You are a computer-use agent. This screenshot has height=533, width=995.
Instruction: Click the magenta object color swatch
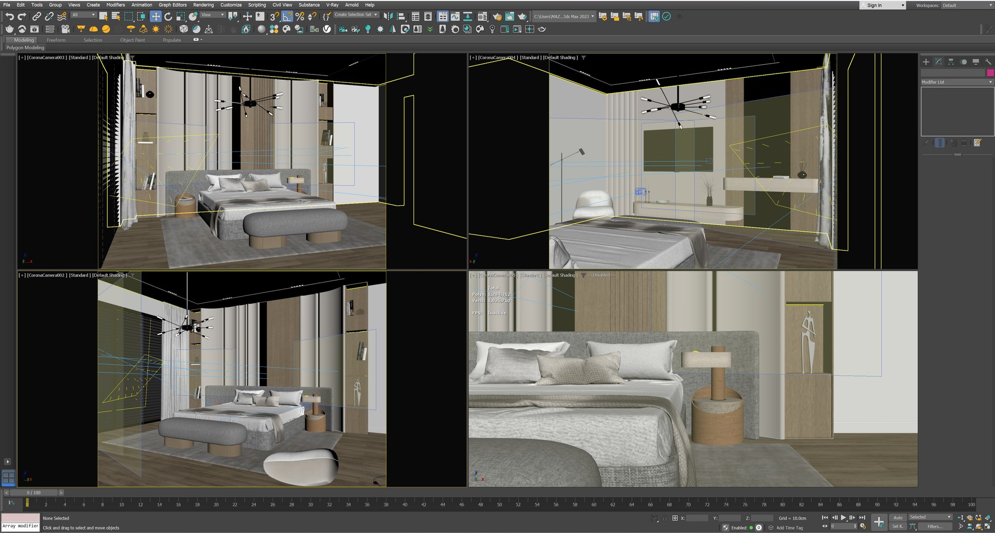coord(990,73)
